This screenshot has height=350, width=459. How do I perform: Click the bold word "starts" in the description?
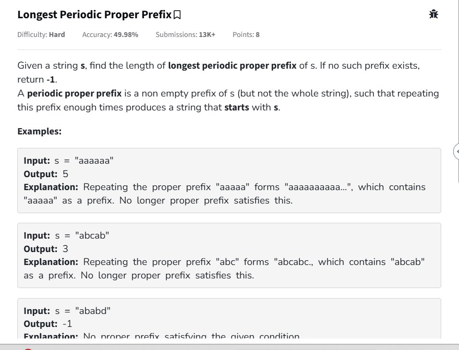click(x=237, y=107)
